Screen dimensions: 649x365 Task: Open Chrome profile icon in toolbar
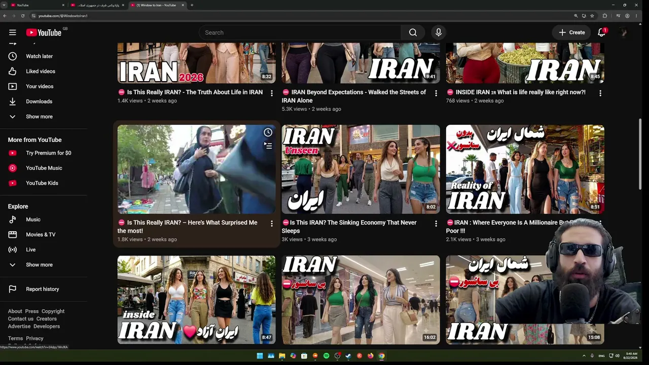pos(627,16)
